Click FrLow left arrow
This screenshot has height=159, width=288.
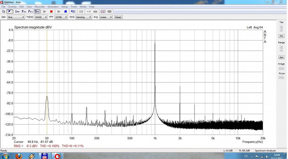[x=280, y=77]
